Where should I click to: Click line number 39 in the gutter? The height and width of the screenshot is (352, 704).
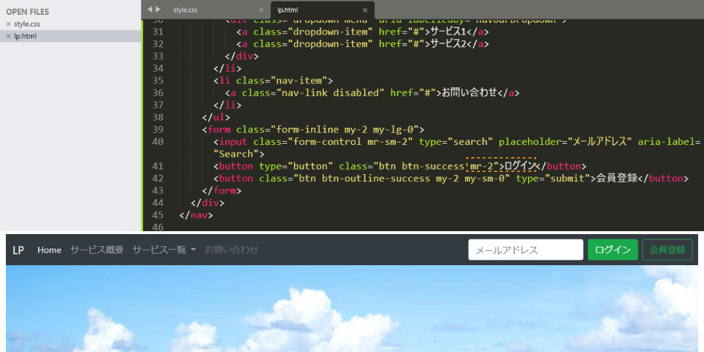(x=157, y=129)
